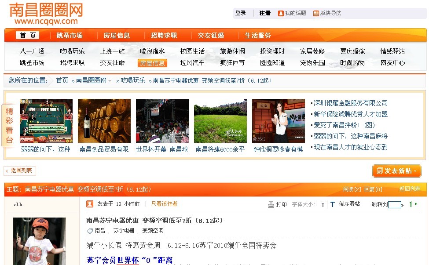Click the tag icon before 南昌
The height and width of the screenshot is (265, 429).
pyautogui.click(x=90, y=231)
